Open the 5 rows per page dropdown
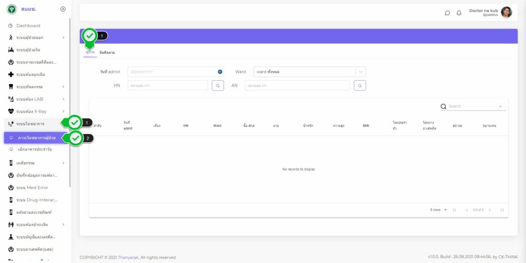 pos(439,210)
